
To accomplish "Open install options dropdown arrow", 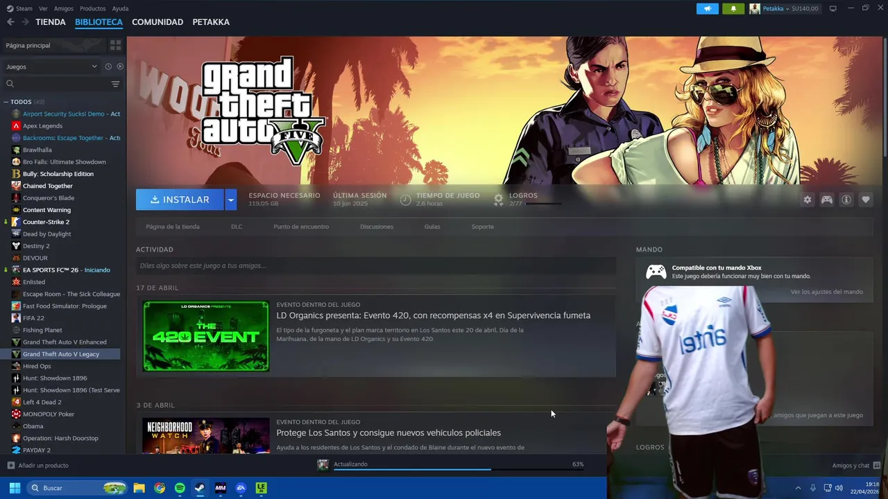I will click(x=231, y=200).
